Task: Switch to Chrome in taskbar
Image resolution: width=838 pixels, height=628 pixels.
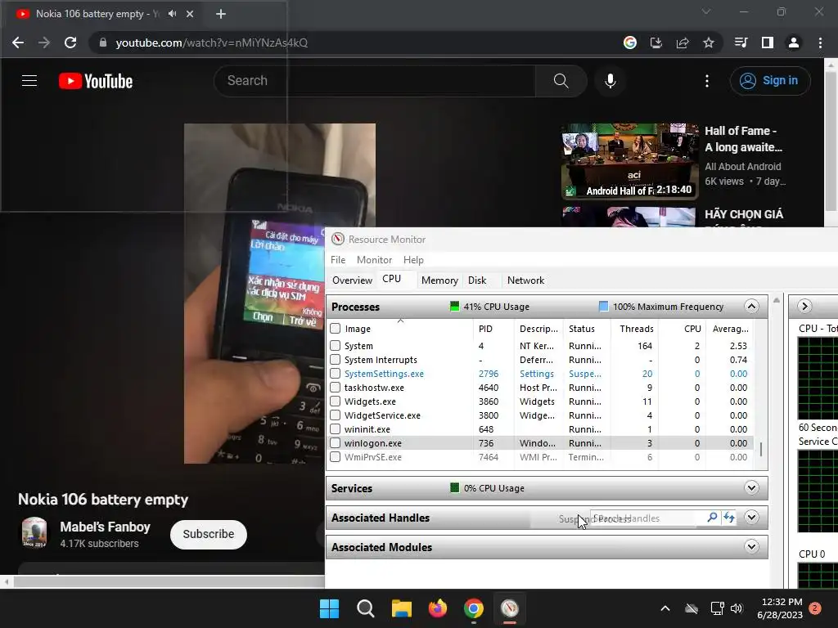Action: [474, 608]
